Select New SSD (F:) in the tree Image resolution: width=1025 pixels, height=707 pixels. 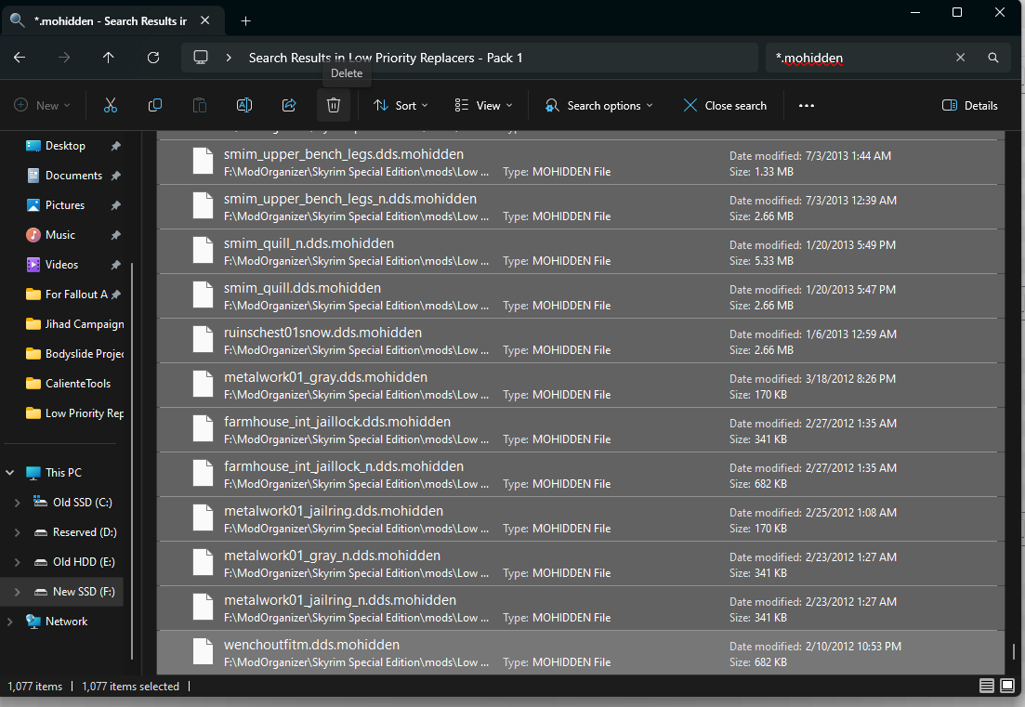pos(84,592)
